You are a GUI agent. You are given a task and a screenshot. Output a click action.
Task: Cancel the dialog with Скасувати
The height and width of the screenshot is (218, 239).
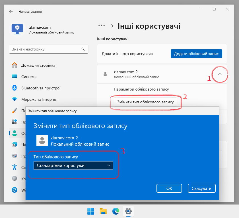(x=201, y=188)
